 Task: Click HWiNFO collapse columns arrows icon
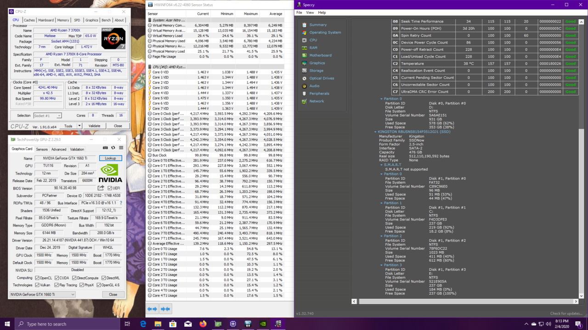point(165,309)
